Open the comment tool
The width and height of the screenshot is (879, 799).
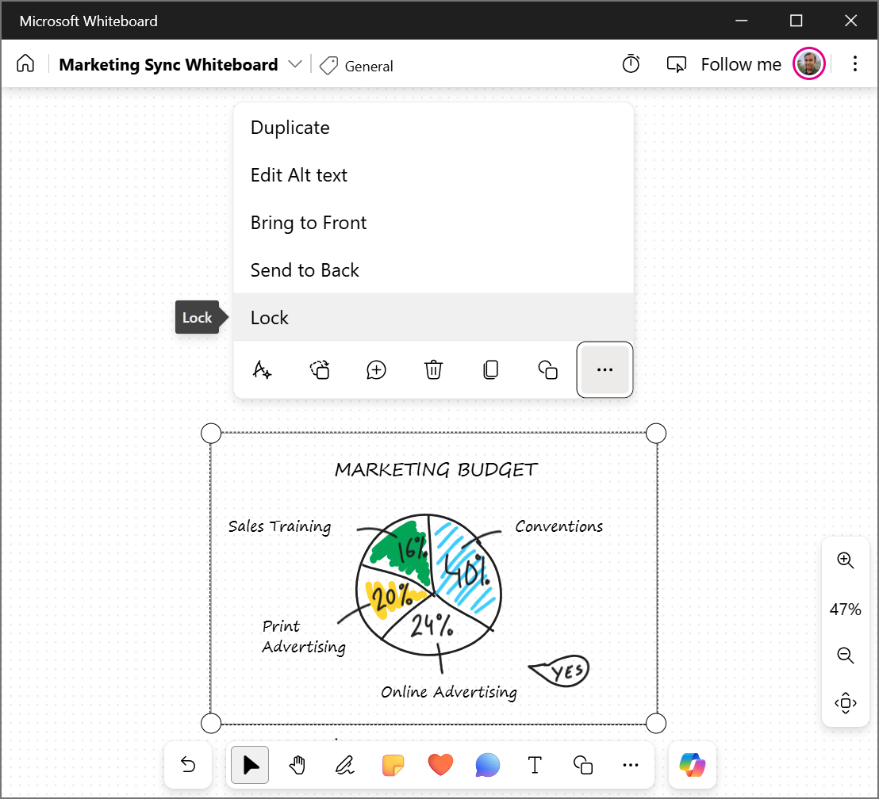click(487, 765)
